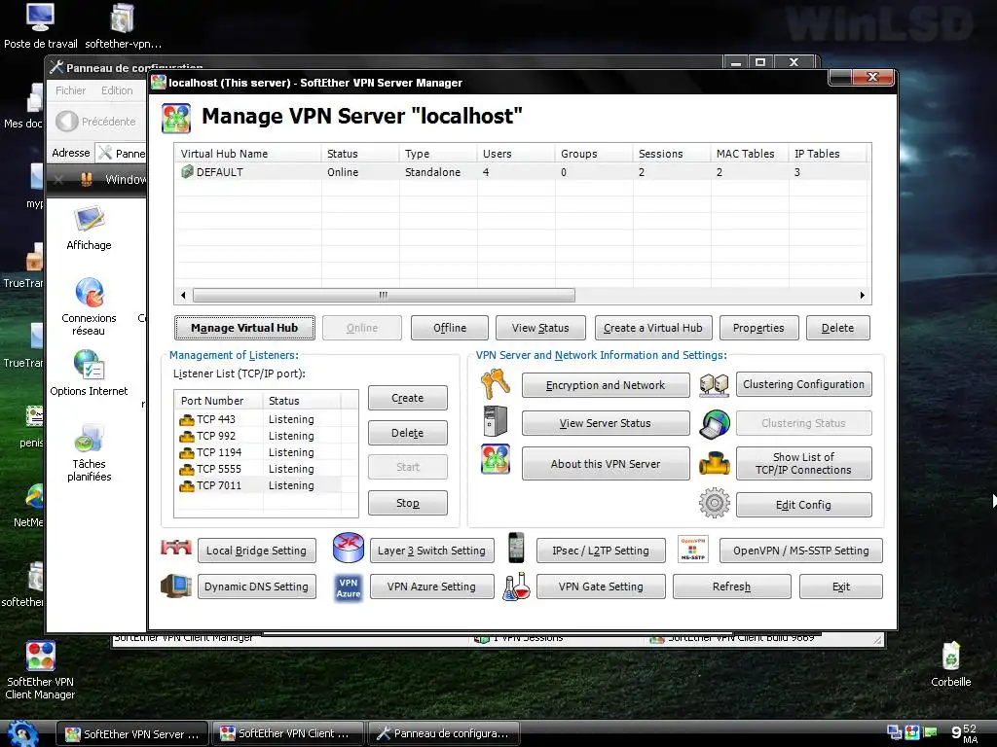997x747 pixels.
Task: Open VPN Gate Setting
Action: (601, 587)
